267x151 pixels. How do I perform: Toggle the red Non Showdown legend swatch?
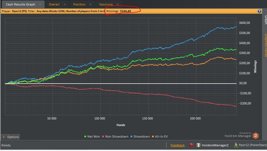tap(103, 137)
